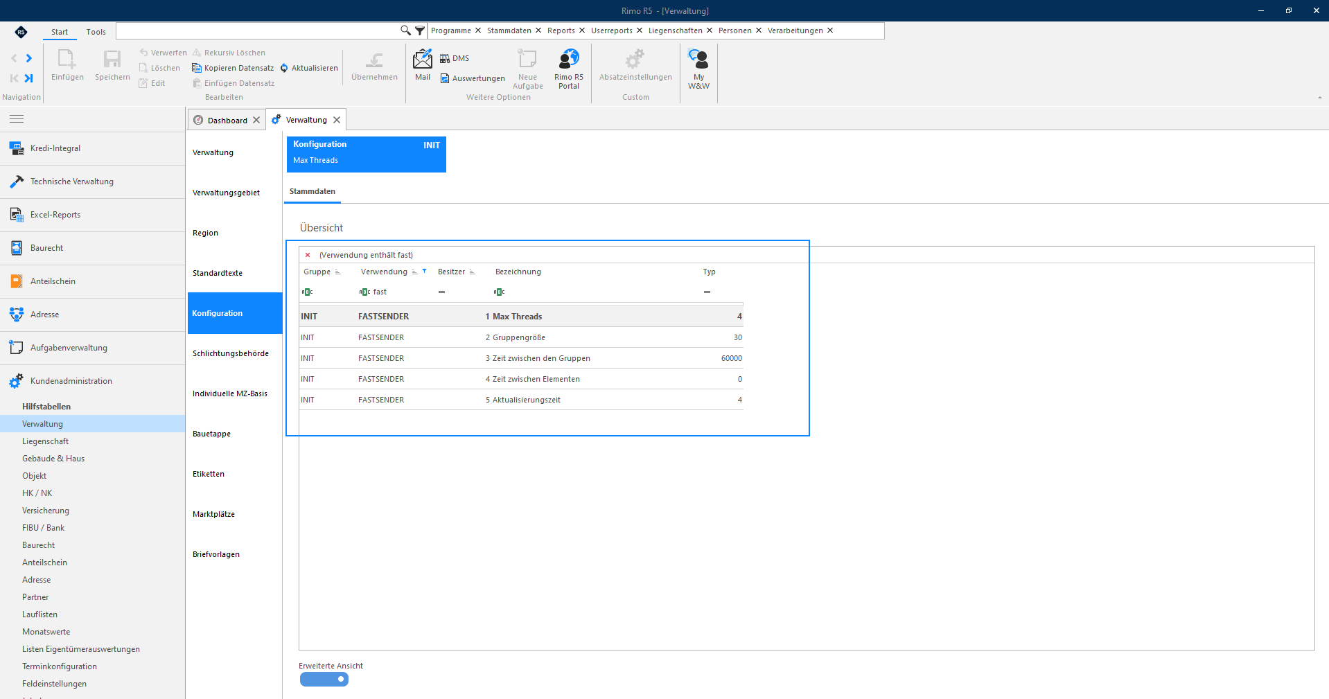Image resolution: width=1329 pixels, height=699 pixels.
Task: Click the Verwendung filter field containing fast
Action: click(396, 292)
